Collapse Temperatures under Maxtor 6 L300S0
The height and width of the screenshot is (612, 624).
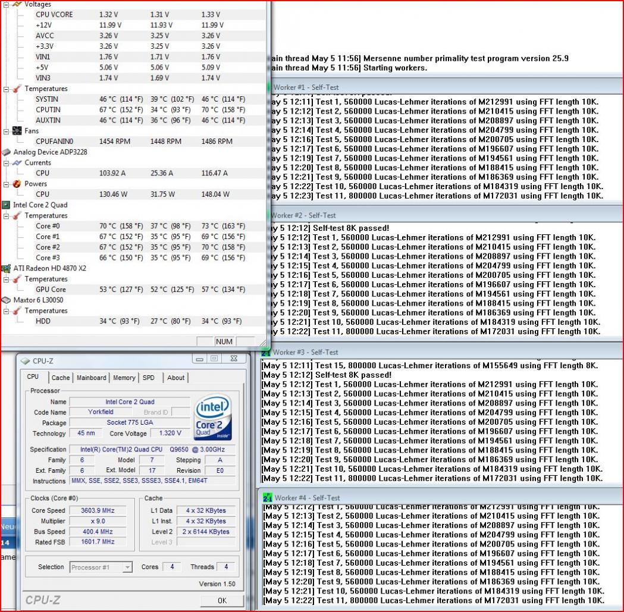[x=7, y=311]
